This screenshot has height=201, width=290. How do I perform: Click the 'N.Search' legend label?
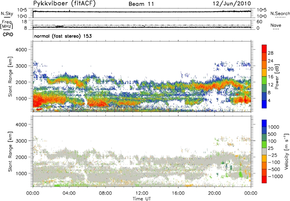tap(280, 13)
